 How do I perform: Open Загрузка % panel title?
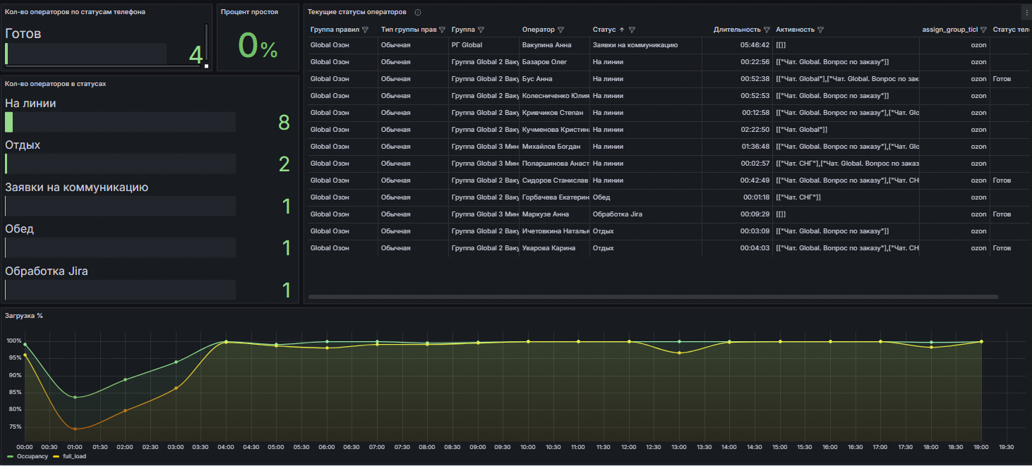coord(24,316)
